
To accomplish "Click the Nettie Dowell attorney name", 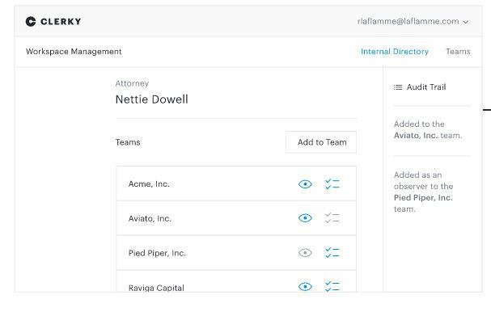I will 151,99.
